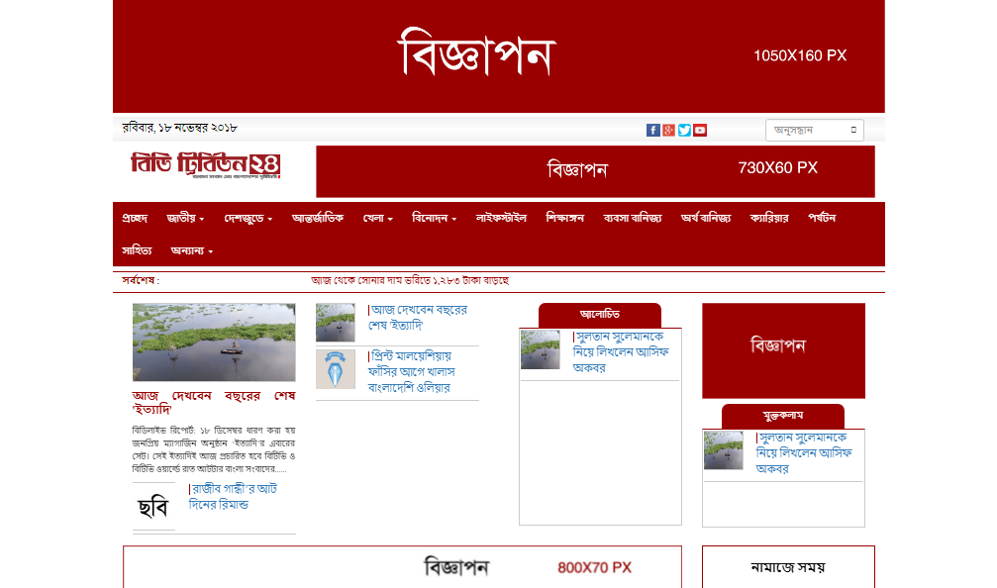Open the রাজীব গান্ধী'র আট দিনের রিমান্ড link
Screen dimensions: 997x588
pos(233,497)
